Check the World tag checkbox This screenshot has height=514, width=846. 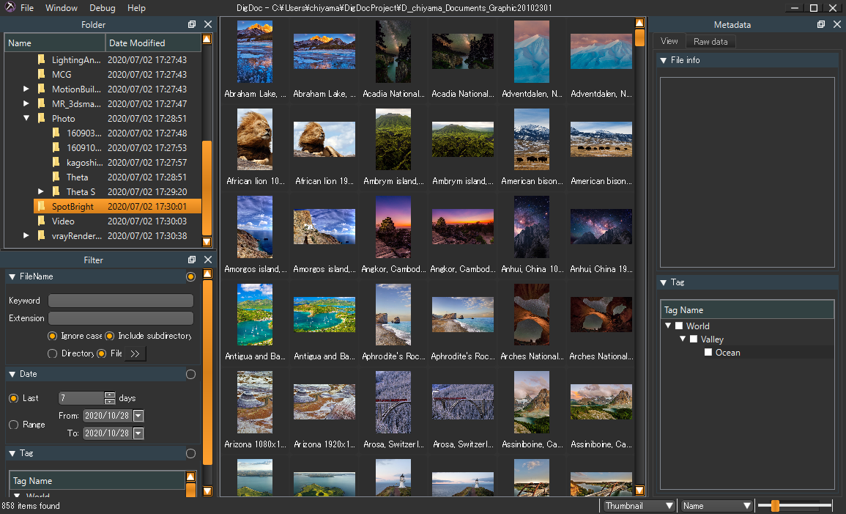click(x=679, y=326)
